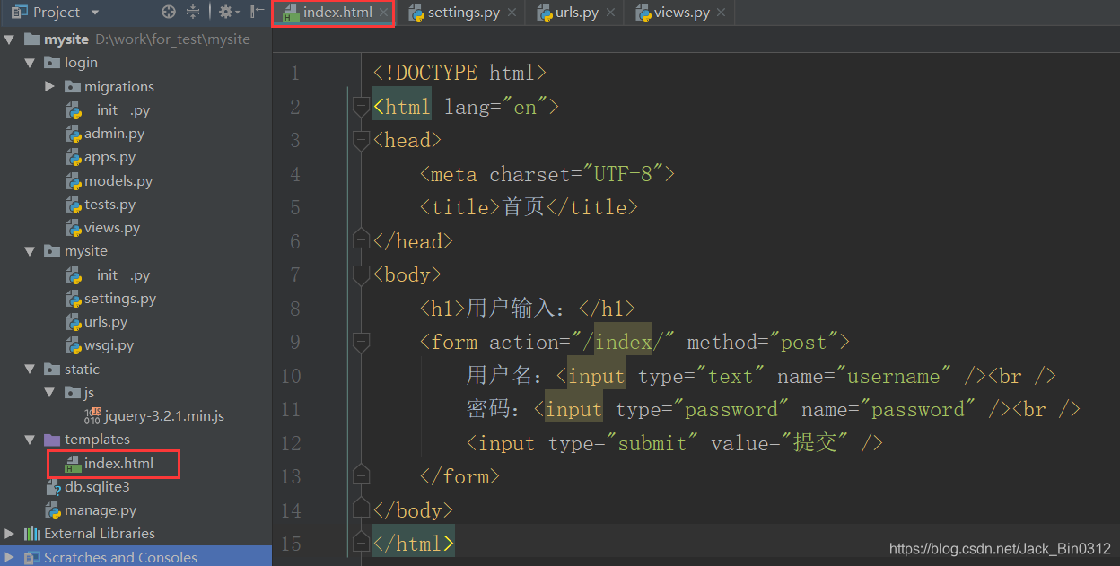Click index.html file icon under templates
1120x566 pixels.
[74, 464]
